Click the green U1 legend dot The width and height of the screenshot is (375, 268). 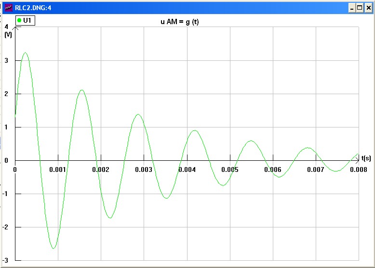pyautogui.click(x=19, y=20)
